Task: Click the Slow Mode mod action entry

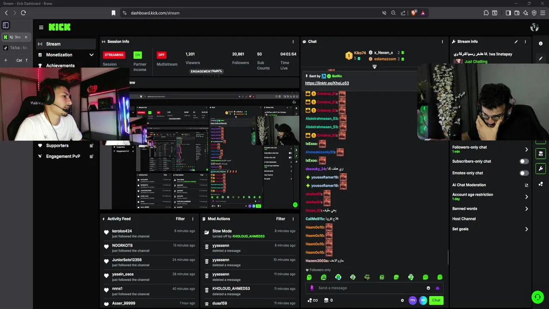Action: click(250, 233)
